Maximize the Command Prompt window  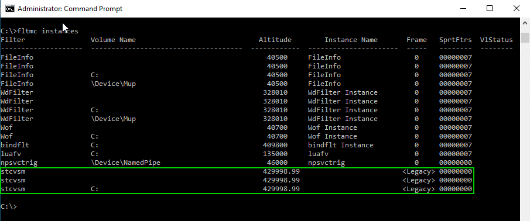(490, 8)
